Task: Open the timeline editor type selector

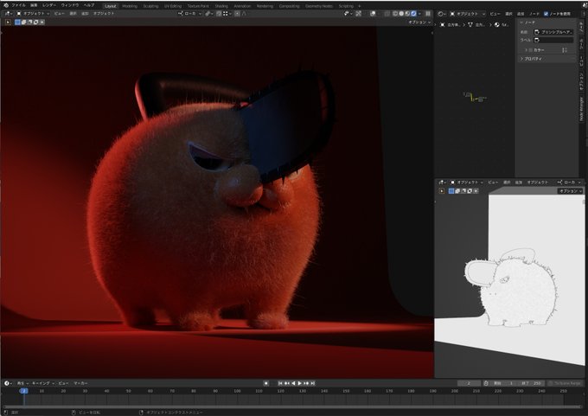Action: click(8, 383)
